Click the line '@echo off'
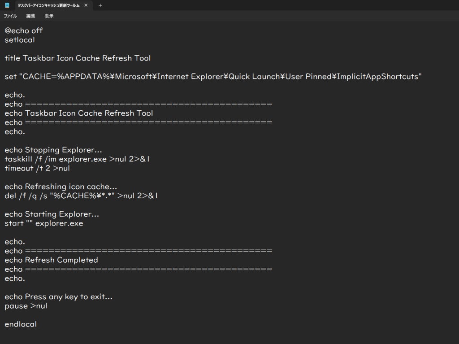 24,30
